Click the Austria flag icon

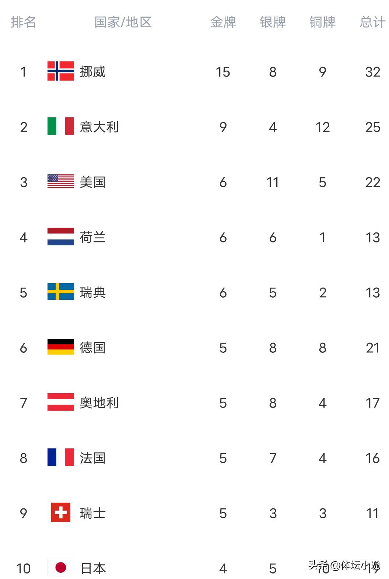(x=61, y=402)
